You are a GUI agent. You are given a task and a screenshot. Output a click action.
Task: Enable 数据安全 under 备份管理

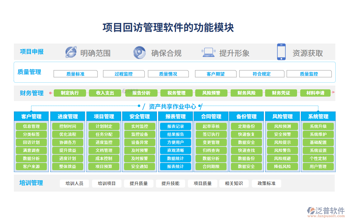click(247, 142)
